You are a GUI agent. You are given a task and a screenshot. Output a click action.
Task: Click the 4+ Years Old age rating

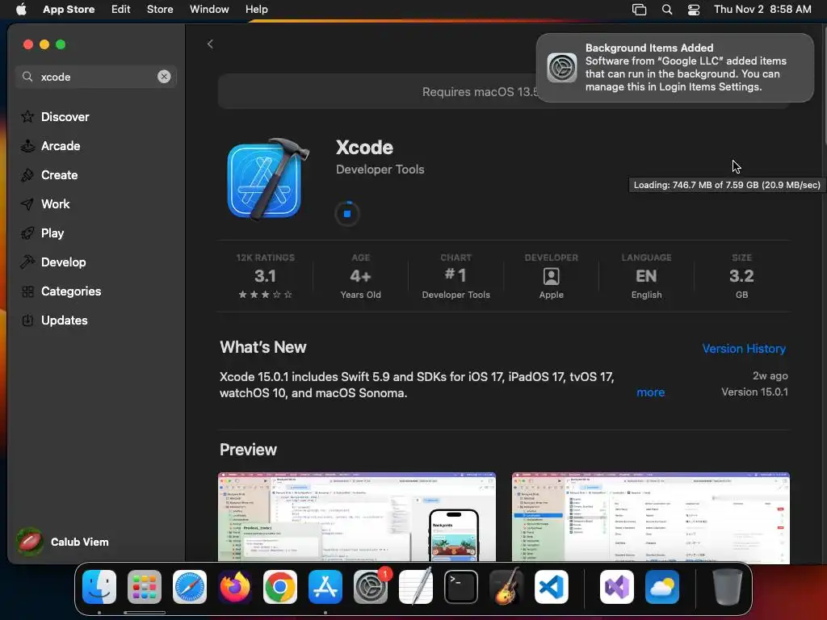[x=361, y=277]
